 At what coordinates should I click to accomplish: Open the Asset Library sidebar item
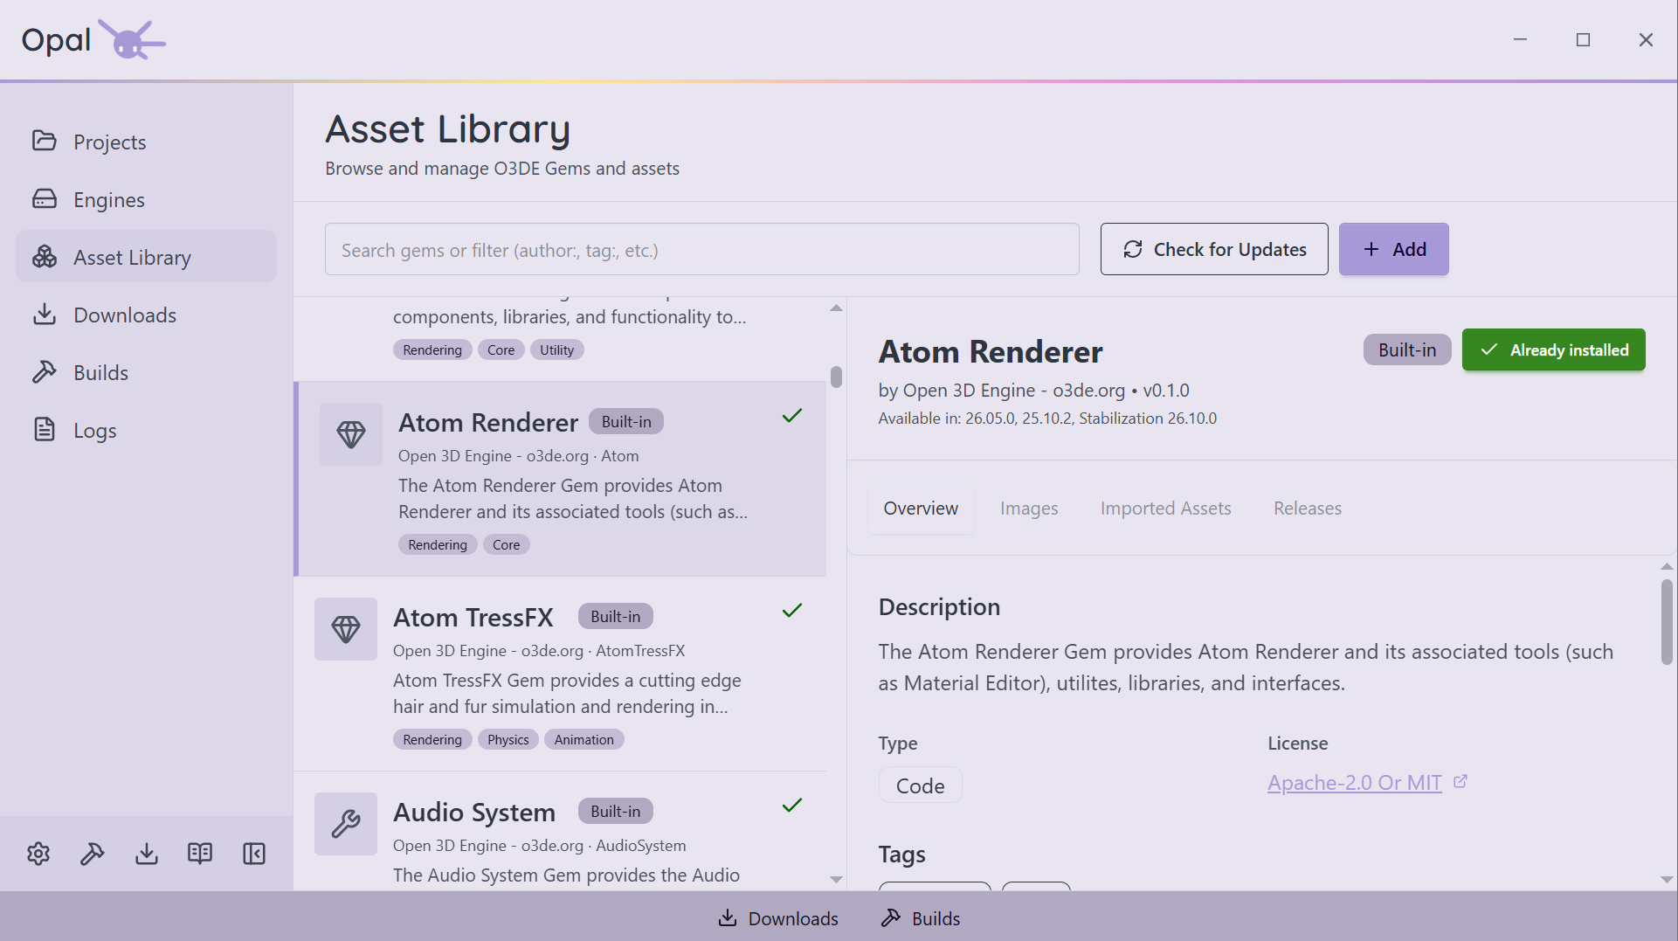(146, 257)
